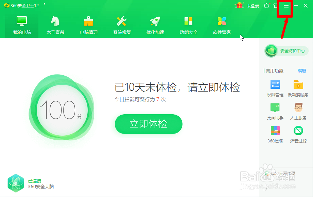The height and width of the screenshot is (197, 313).
Task: Switch to 木马查杀 trojan scan tab
Action: coord(55,25)
